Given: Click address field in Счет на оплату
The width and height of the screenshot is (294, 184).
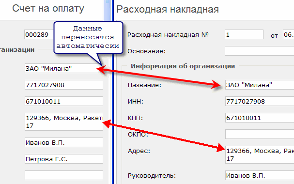Looking at the screenshot, I should (64, 122).
